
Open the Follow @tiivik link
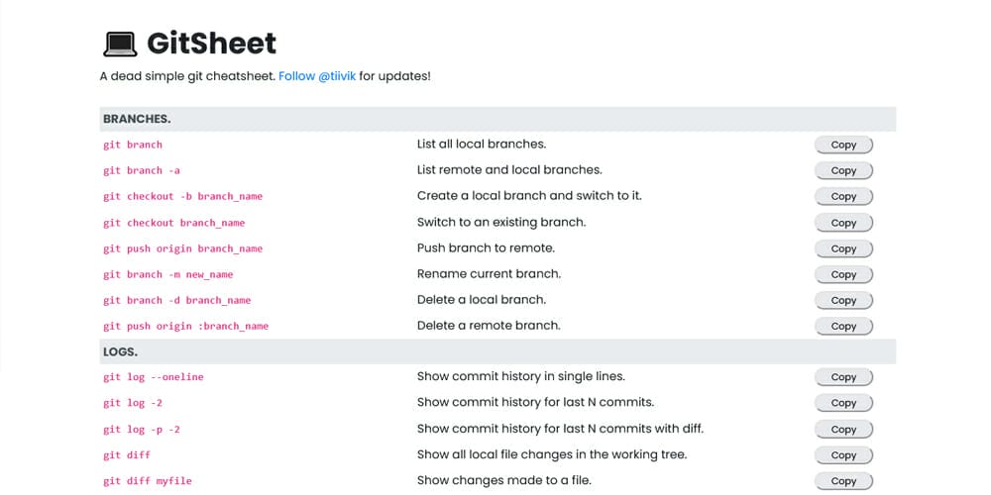coord(317,76)
